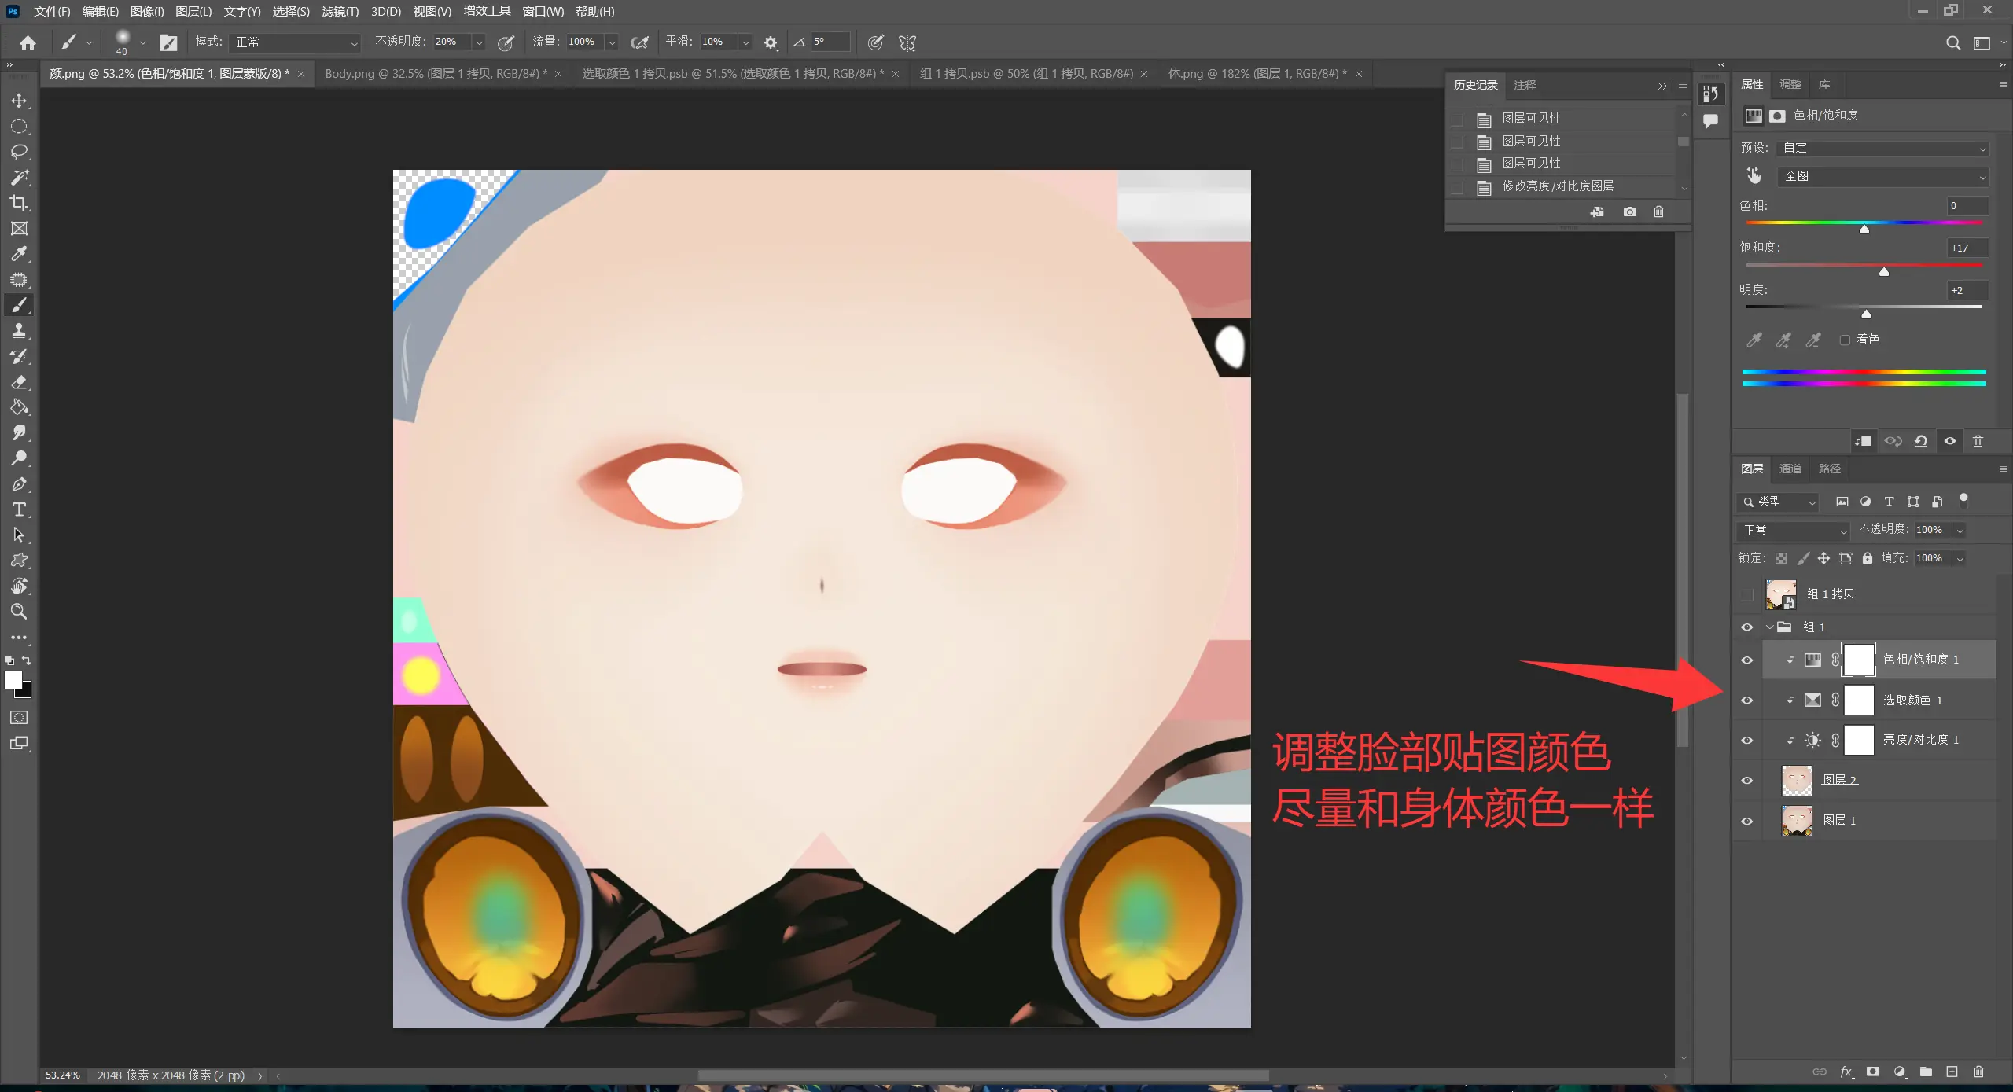Select the Crop tool
Viewport: 2013px width, 1092px height.
[19, 203]
